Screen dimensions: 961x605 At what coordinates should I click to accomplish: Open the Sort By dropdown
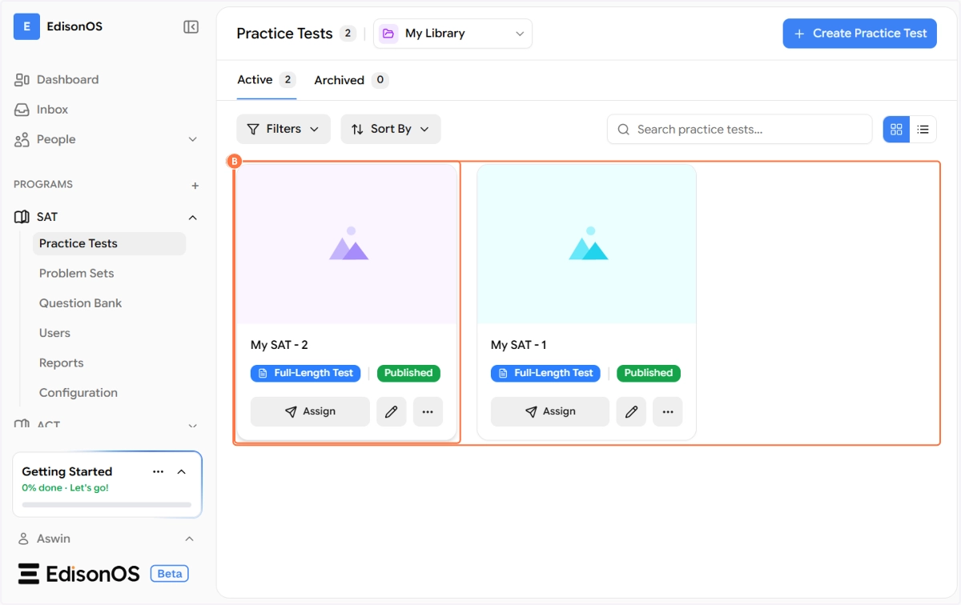[x=391, y=129]
